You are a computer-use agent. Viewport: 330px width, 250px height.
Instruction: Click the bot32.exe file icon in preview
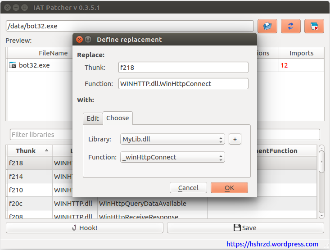point(13,65)
